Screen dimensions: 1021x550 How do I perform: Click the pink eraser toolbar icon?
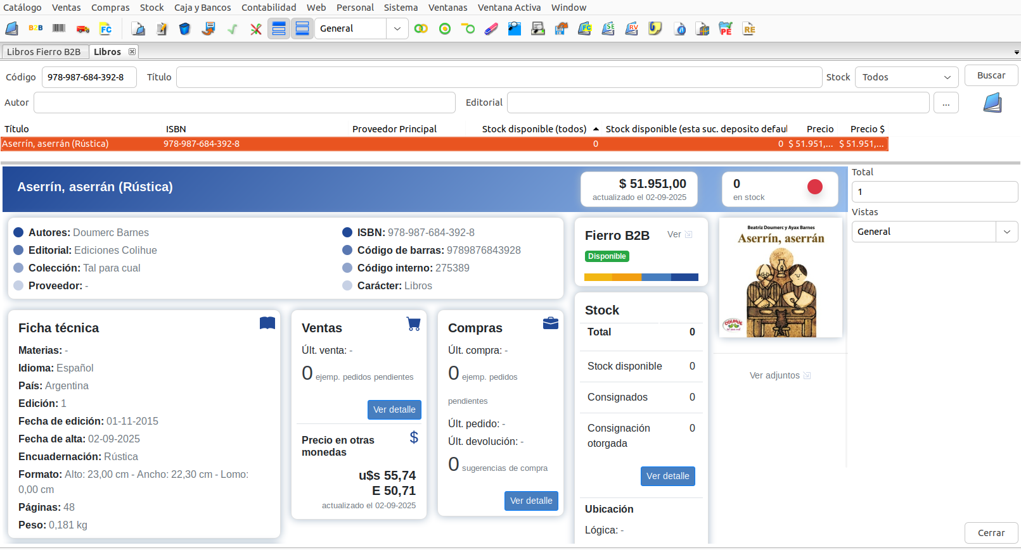coord(491,28)
